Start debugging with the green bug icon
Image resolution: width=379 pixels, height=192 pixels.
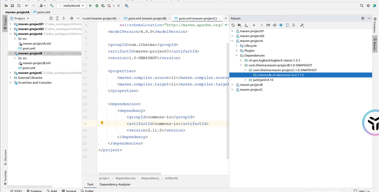tap(97, 6)
